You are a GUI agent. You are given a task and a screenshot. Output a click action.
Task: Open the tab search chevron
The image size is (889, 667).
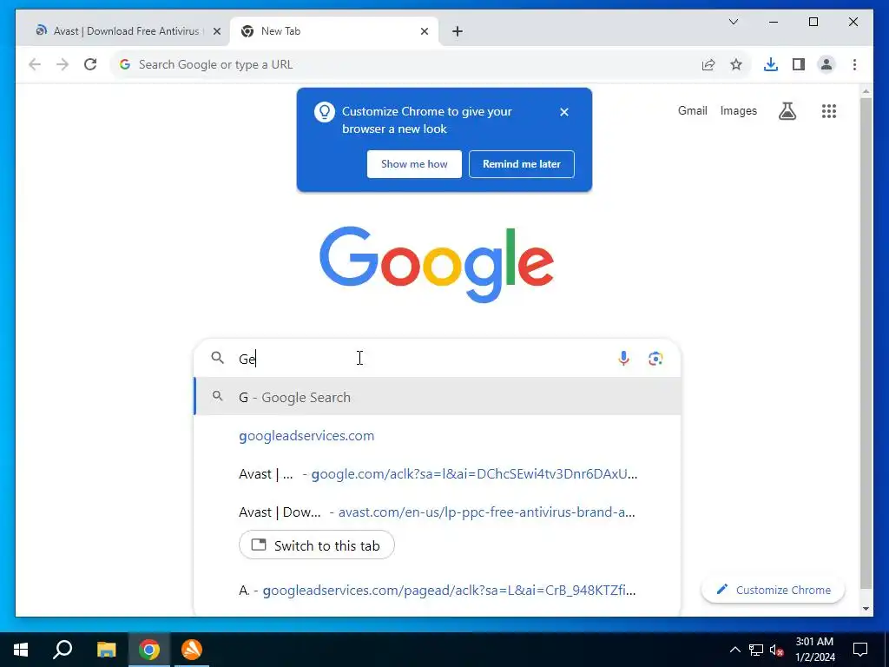(x=734, y=22)
